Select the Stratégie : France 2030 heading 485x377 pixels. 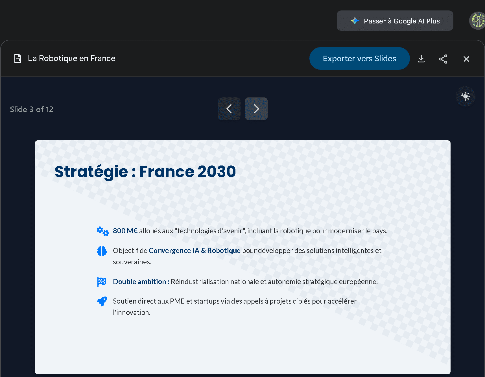pyautogui.click(x=145, y=172)
